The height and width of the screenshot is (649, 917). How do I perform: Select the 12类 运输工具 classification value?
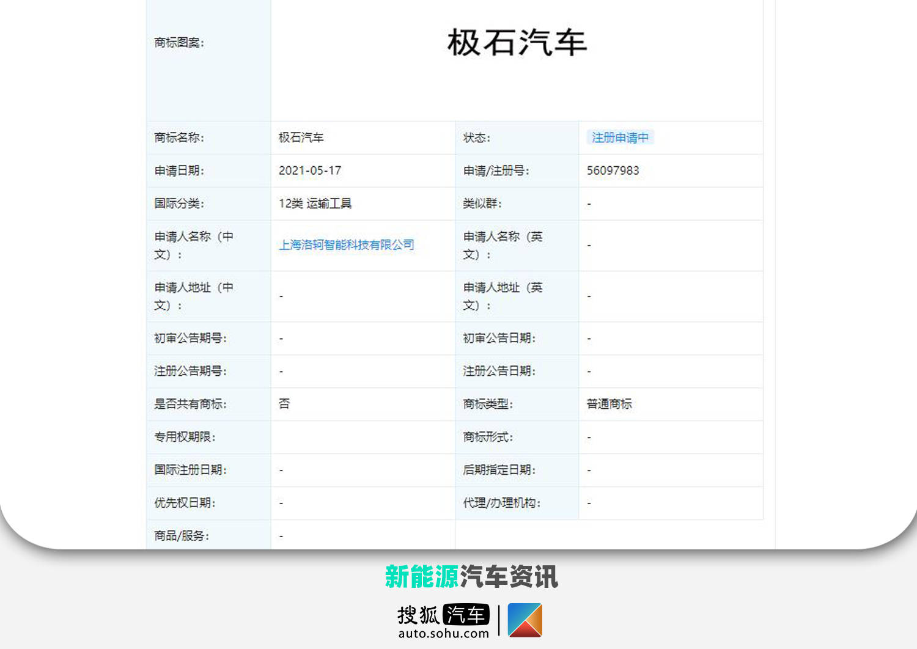(x=315, y=204)
